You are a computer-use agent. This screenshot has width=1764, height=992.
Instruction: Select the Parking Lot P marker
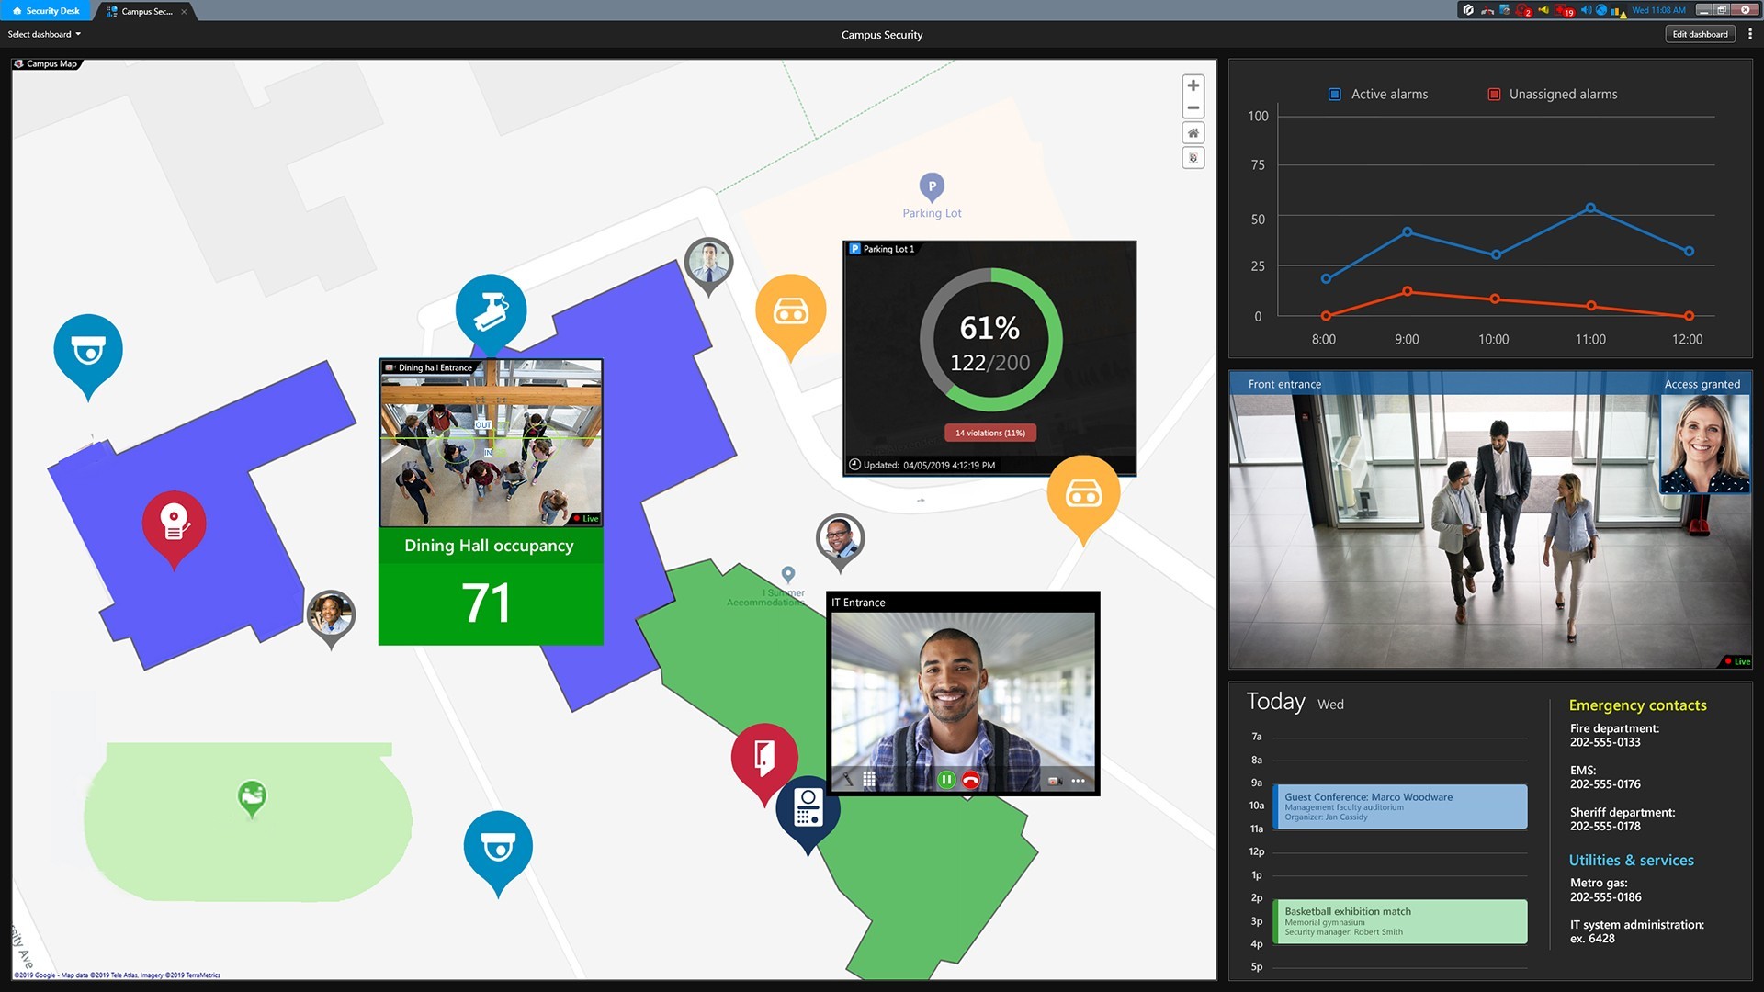(932, 188)
